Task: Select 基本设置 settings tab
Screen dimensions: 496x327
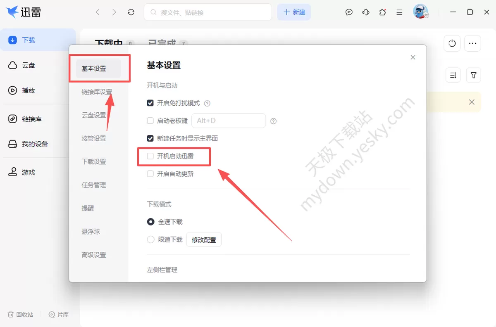Action: [x=98, y=69]
